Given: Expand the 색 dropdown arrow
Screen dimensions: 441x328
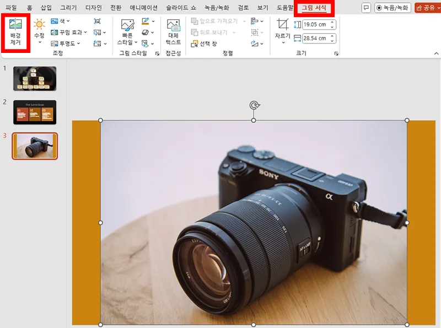Looking at the screenshot, I should (x=68, y=21).
